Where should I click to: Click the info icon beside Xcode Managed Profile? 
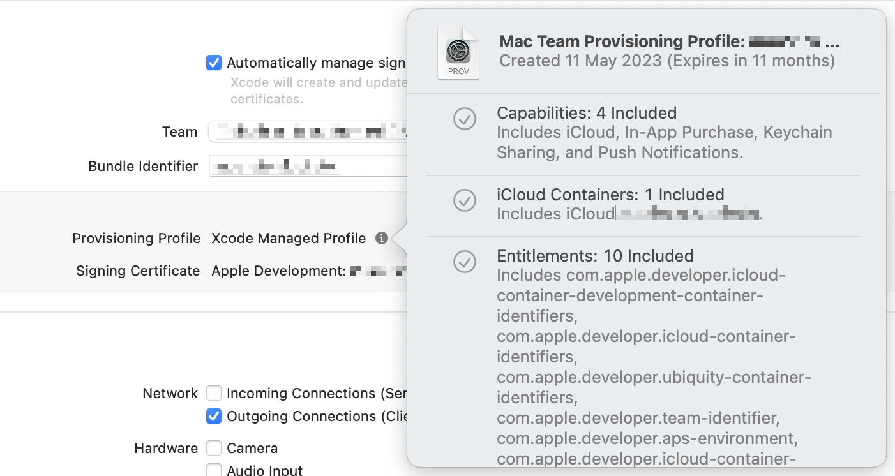(382, 238)
